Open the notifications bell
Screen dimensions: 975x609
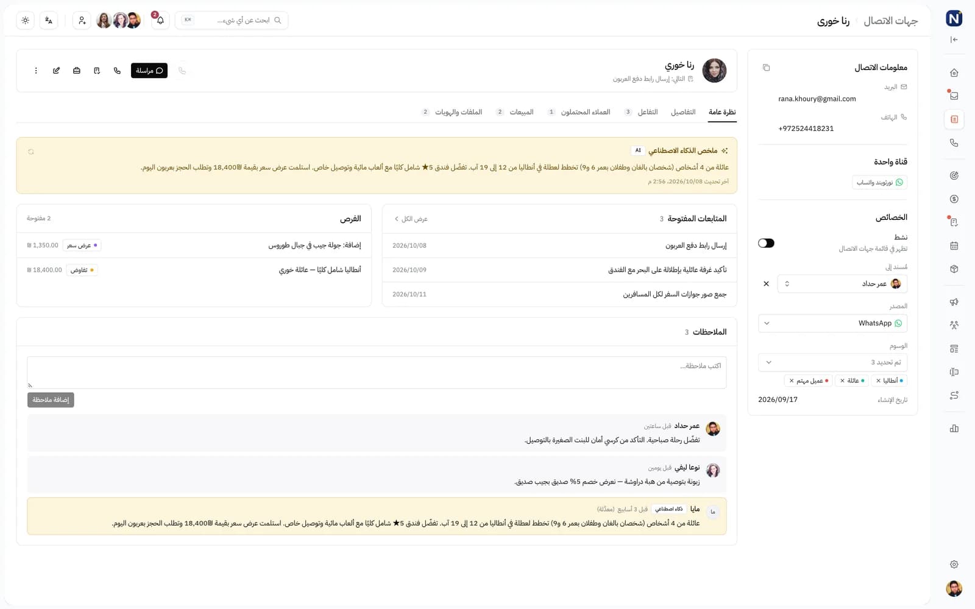click(x=160, y=20)
